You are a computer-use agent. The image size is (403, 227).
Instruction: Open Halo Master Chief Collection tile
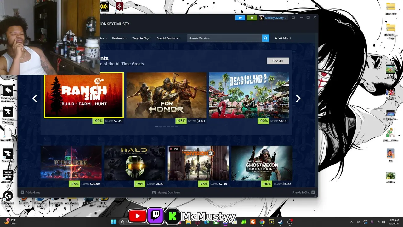(x=134, y=163)
